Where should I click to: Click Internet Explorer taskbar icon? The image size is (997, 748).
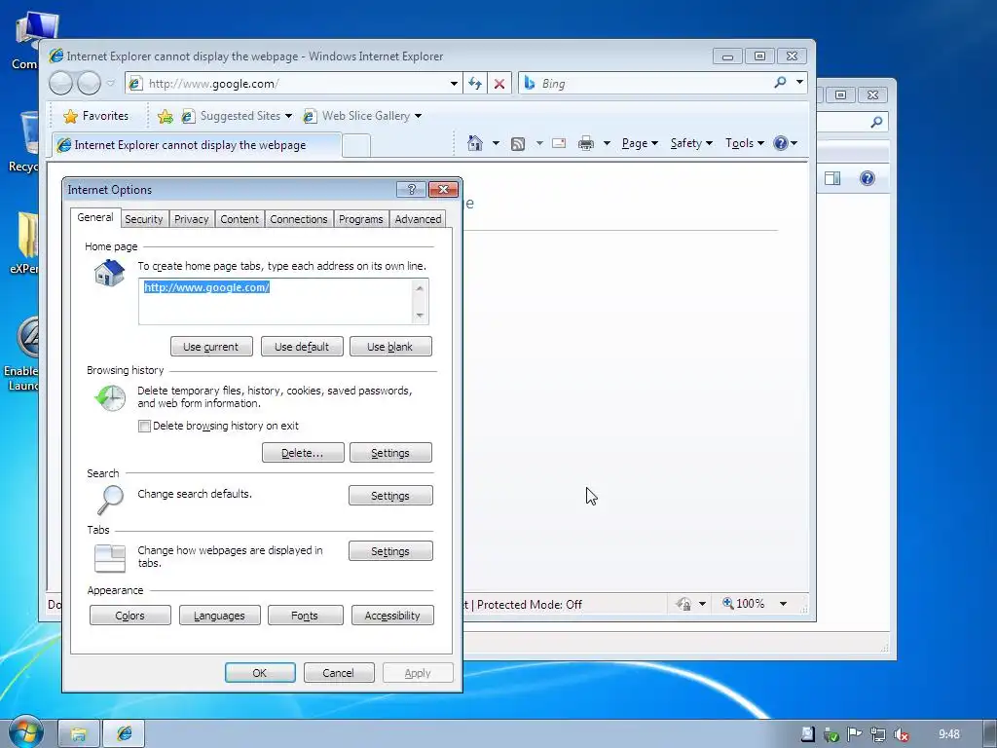click(124, 734)
